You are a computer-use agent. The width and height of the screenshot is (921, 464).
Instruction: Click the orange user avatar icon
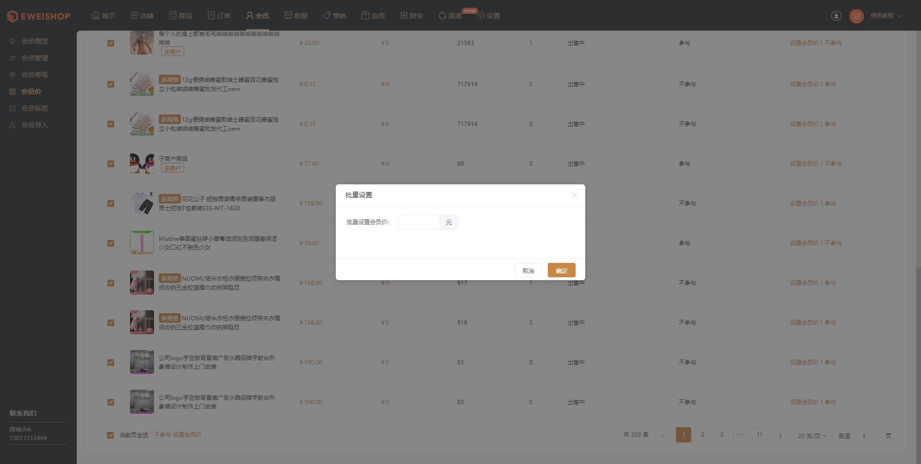tap(856, 16)
